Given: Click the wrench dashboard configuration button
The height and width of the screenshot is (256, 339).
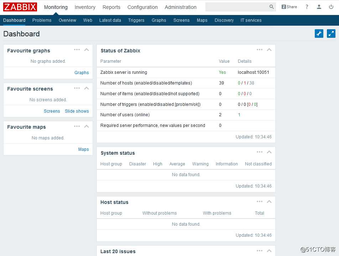Looking at the screenshot, I should pyautogui.click(x=319, y=34).
